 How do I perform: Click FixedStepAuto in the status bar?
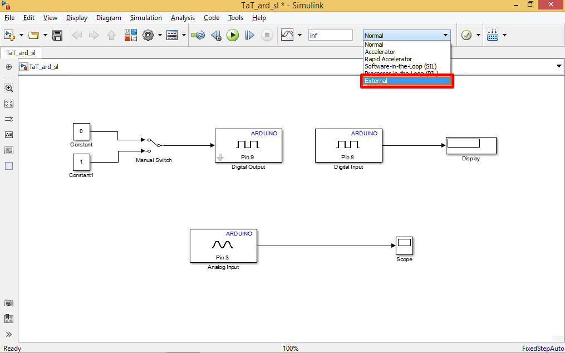[542, 349]
